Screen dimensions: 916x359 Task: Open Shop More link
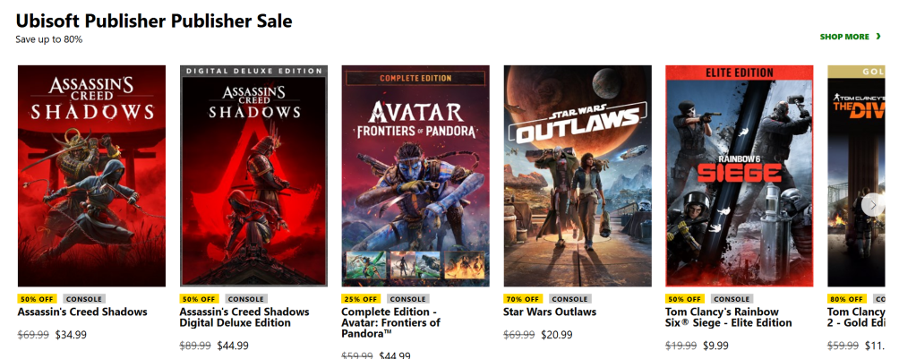tap(844, 37)
